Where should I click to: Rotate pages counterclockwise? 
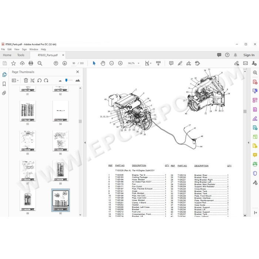[39, 80]
